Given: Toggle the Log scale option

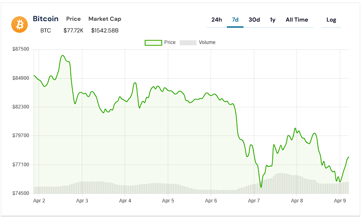Looking at the screenshot, I should (332, 20).
